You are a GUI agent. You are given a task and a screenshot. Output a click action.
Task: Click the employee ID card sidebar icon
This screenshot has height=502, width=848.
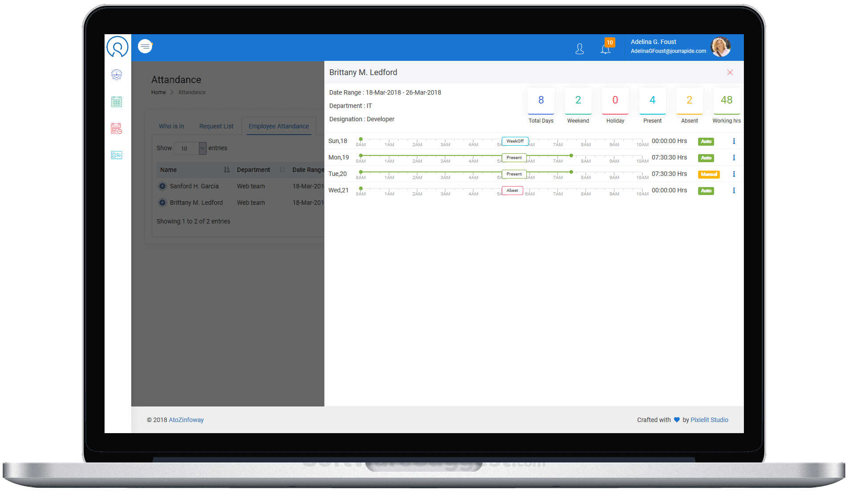[x=117, y=155]
